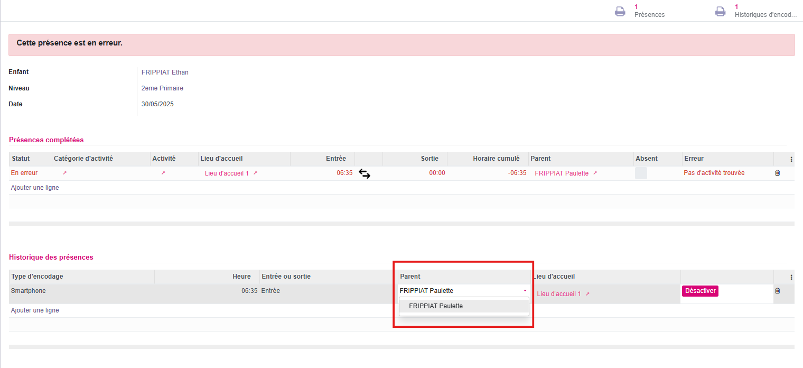Click the swap entry/exit arrows icon
Screen dimensions: 803x368
point(365,173)
